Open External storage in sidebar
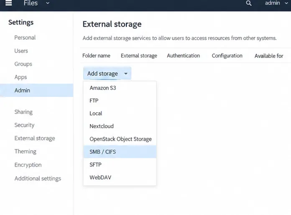The image size is (291, 215). pos(35,138)
